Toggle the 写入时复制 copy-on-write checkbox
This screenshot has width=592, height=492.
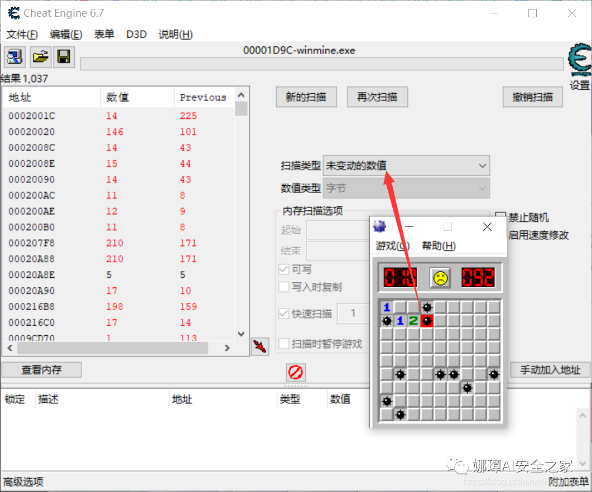pyautogui.click(x=284, y=287)
